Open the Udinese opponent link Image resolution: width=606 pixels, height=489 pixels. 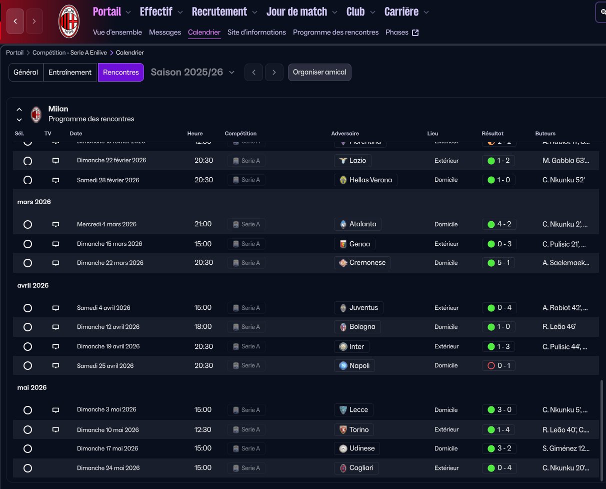pos(357,449)
